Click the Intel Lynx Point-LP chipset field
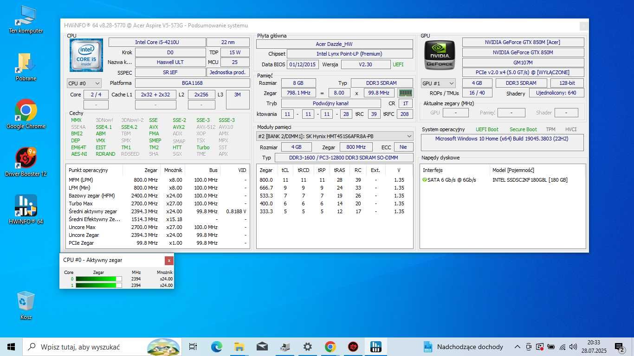634x356 pixels. click(349, 54)
